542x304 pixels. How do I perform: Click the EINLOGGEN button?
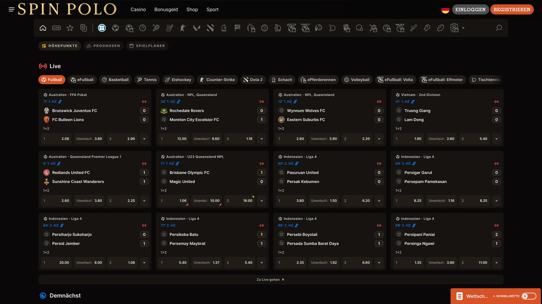tap(470, 10)
